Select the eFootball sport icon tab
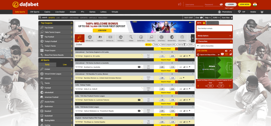Viewport: 271px width, 126px height. click(162, 38)
